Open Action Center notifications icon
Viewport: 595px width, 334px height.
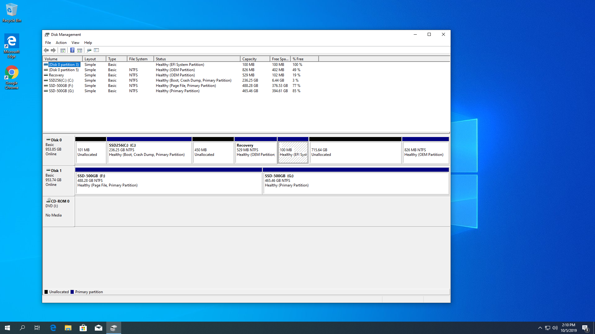coord(585,328)
